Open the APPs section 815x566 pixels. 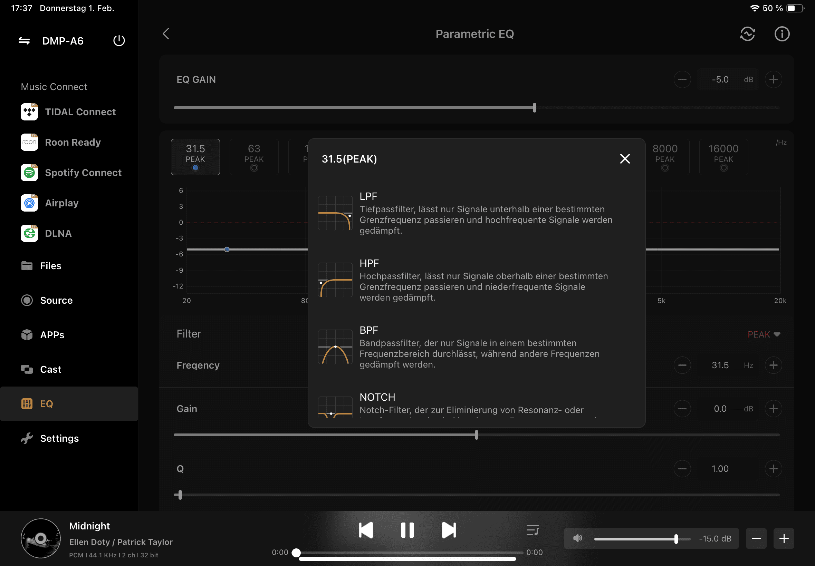tap(69, 335)
